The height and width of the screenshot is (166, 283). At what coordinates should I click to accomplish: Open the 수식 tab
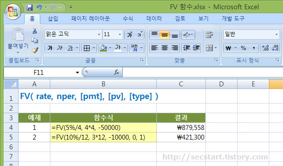[128, 18]
